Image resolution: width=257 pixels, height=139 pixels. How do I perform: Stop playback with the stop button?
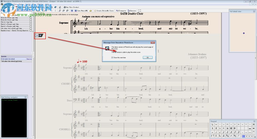point(40,35)
